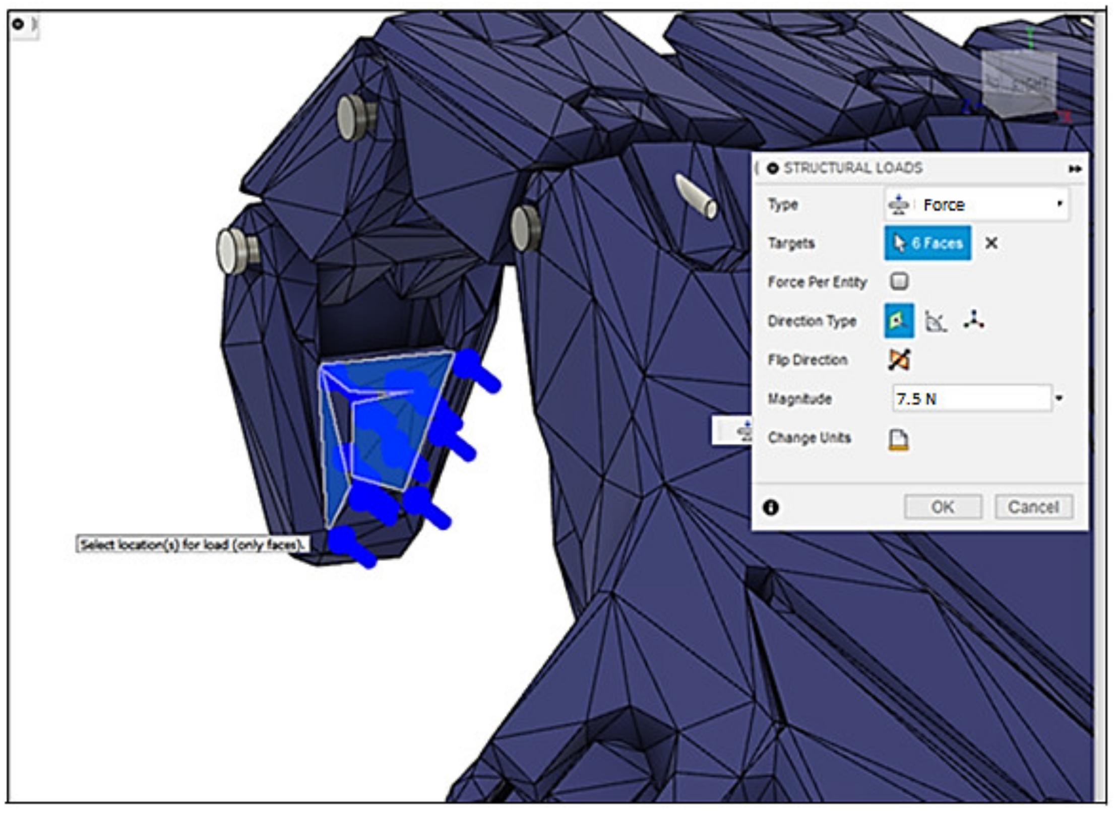The width and height of the screenshot is (1117, 814).
Task: Choose the Angle direction type icon
Action: [x=936, y=321]
